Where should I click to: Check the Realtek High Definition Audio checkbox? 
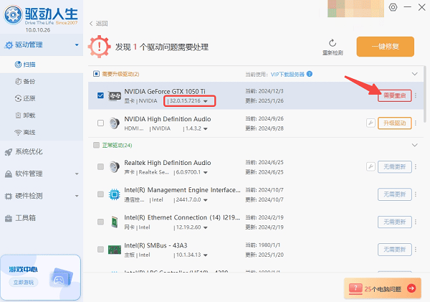pos(100,166)
